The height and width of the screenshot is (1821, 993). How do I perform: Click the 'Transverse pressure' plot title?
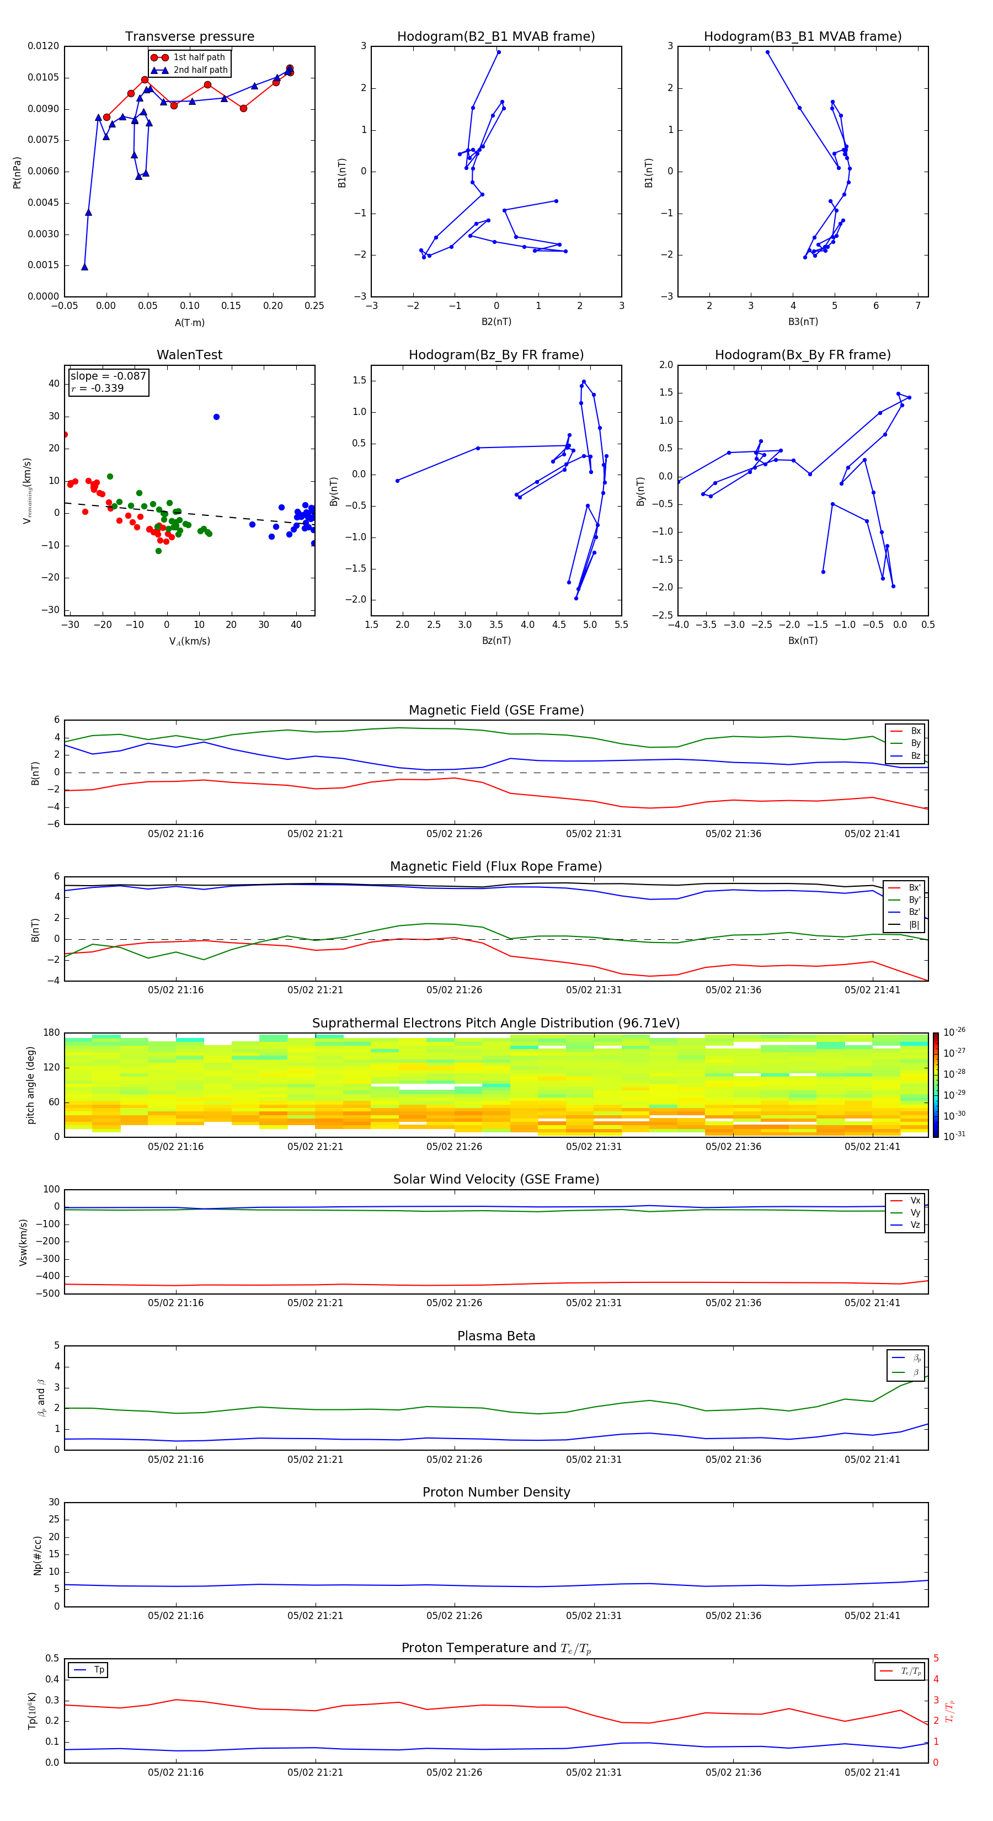[x=189, y=36]
